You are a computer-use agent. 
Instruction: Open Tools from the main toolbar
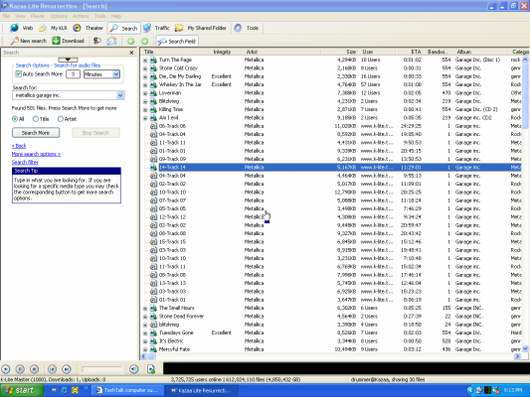click(x=247, y=28)
